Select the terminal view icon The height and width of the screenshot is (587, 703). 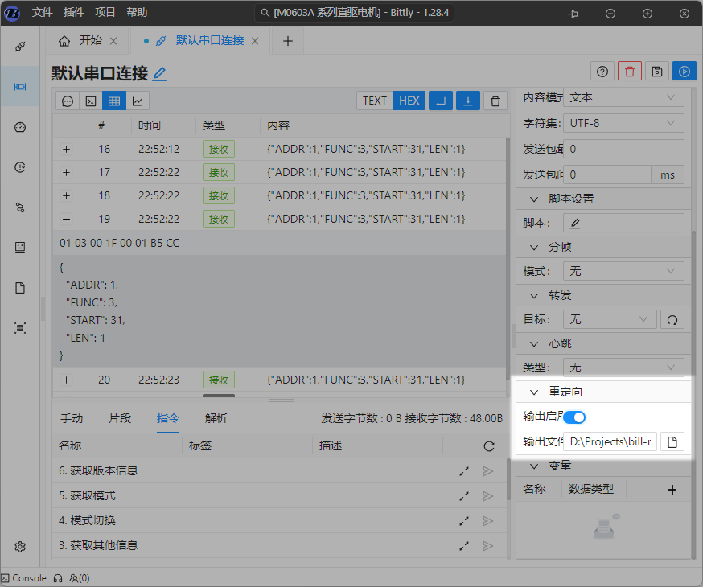92,101
